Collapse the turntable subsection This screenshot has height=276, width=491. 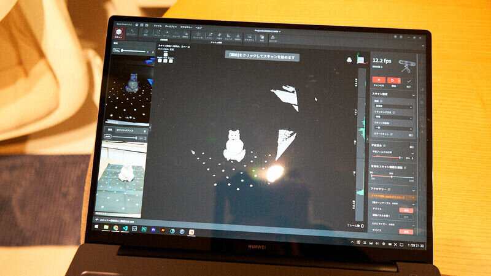point(414,204)
